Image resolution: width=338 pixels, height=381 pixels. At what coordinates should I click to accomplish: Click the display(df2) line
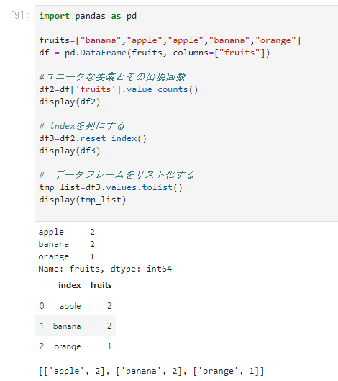click(70, 102)
